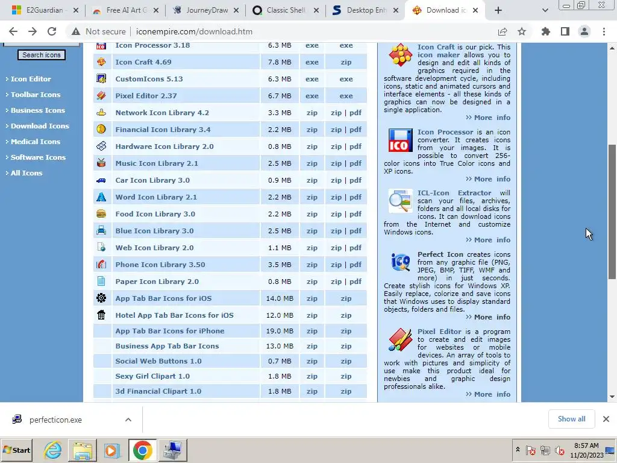This screenshot has height=463, width=617.
Task: Expand the perfecticon.exe download options arrow
Action: point(128,420)
